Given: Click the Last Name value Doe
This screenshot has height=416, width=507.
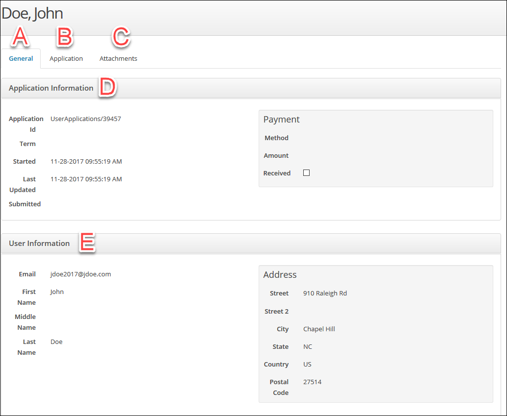Looking at the screenshot, I should point(56,342).
